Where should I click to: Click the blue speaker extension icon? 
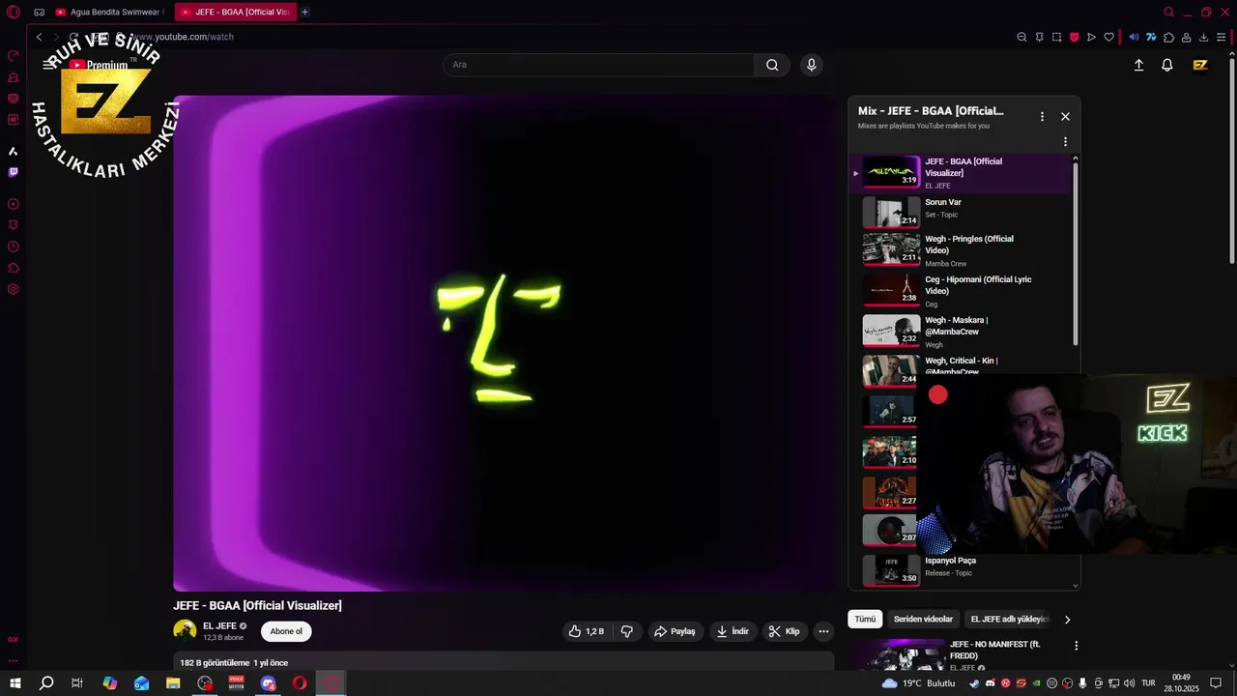(1134, 37)
